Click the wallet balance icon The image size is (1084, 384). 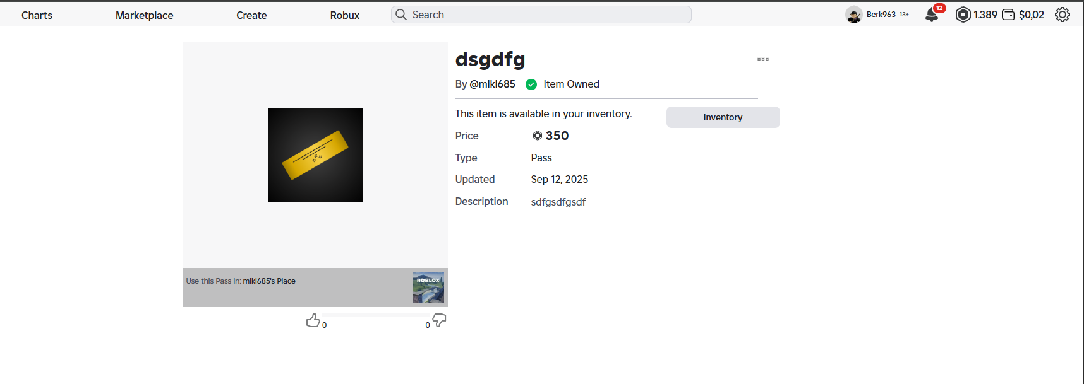coord(1008,15)
